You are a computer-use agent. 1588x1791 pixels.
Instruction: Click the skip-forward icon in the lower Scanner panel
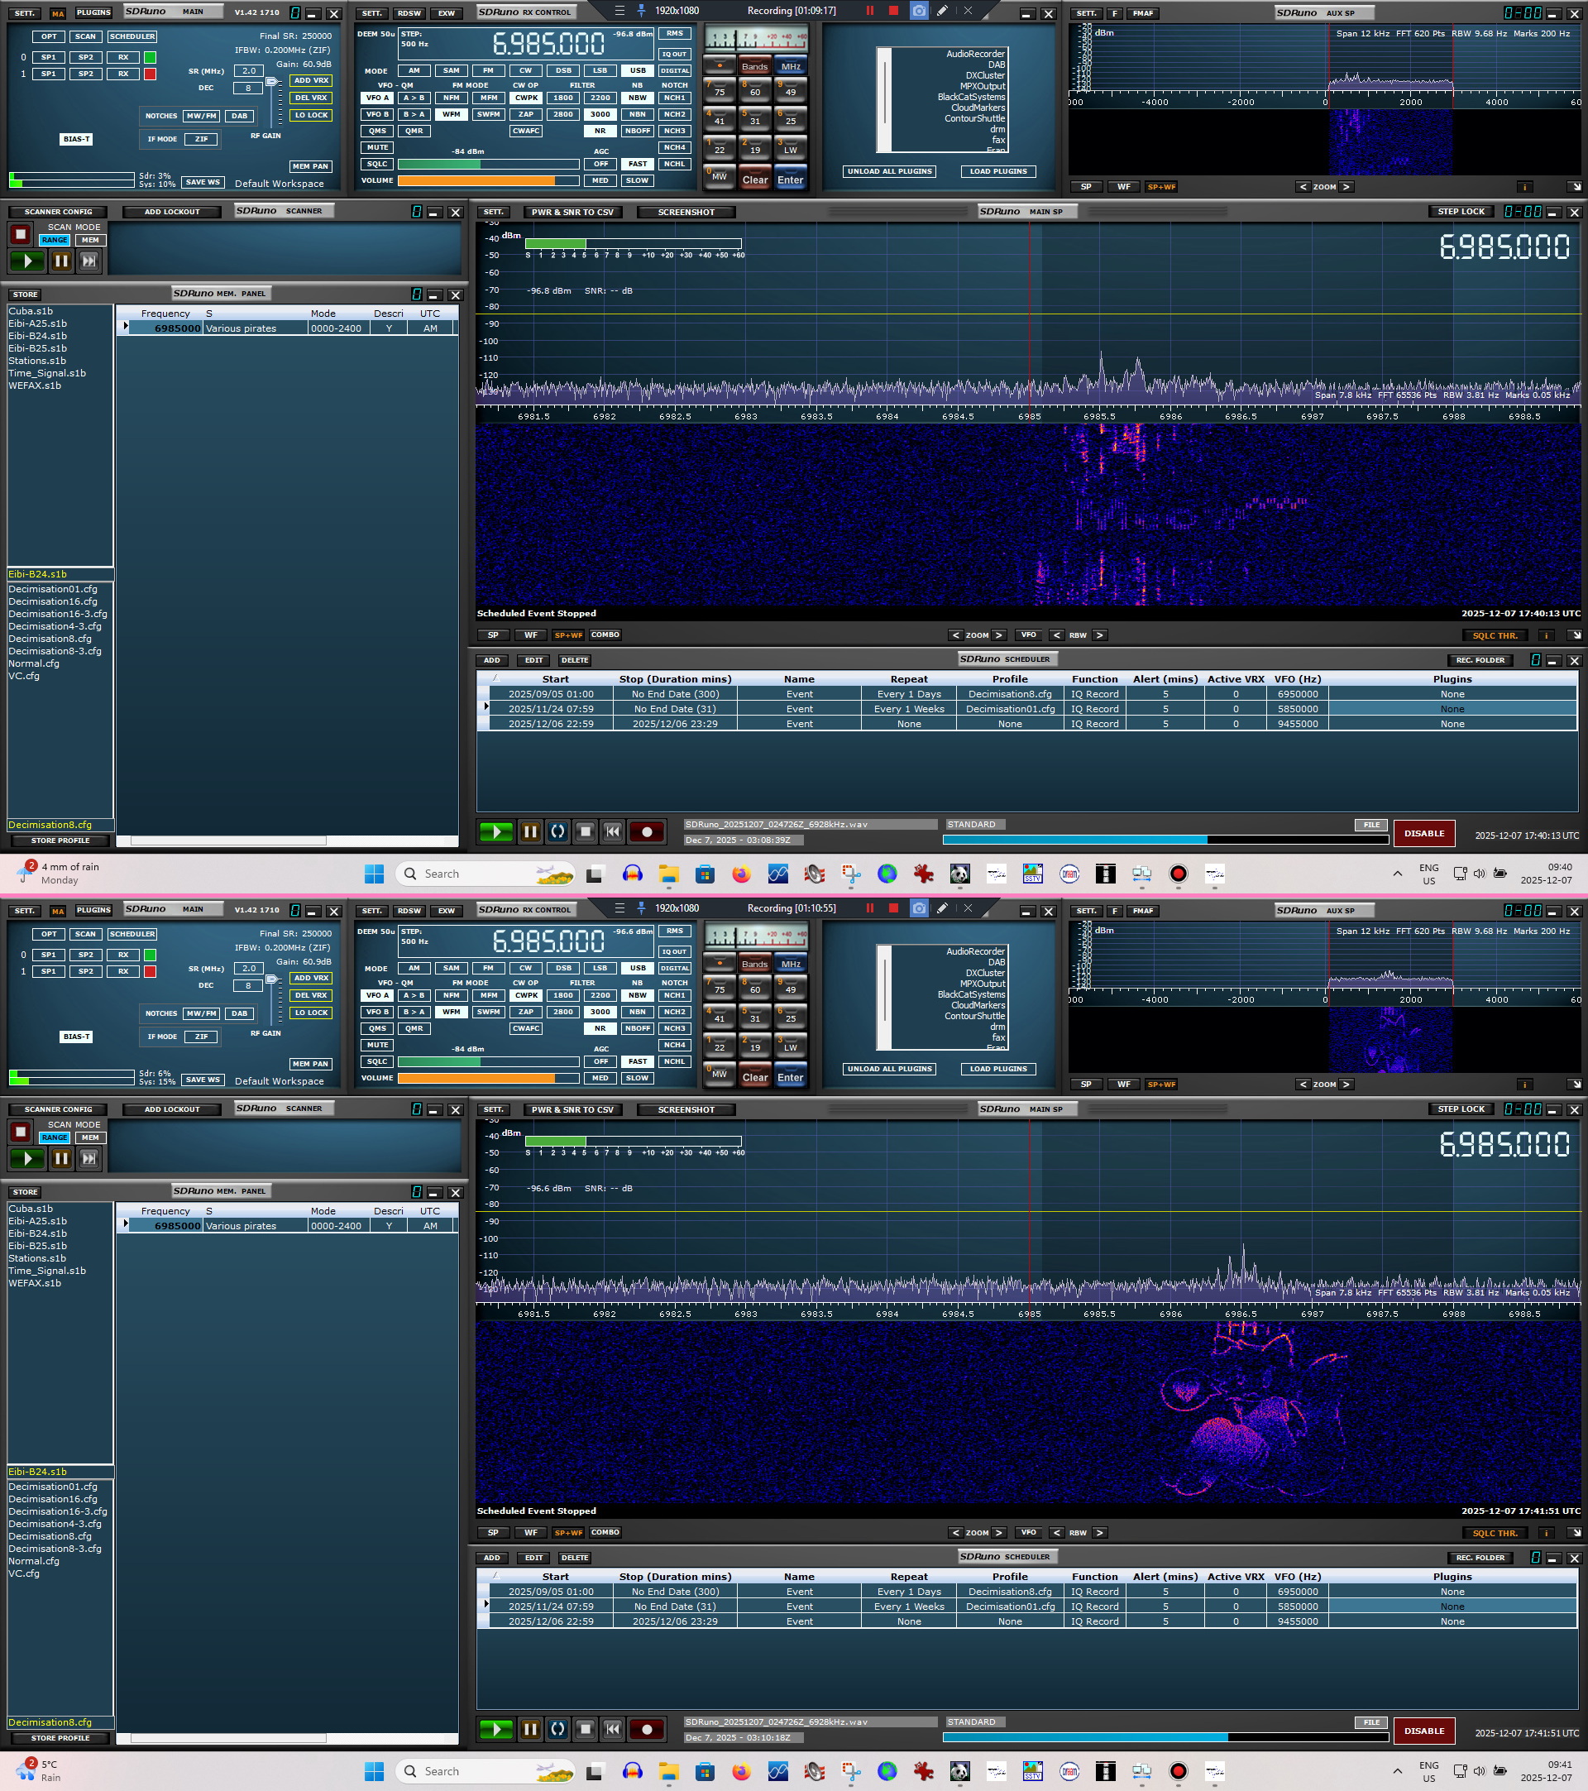coord(88,1158)
